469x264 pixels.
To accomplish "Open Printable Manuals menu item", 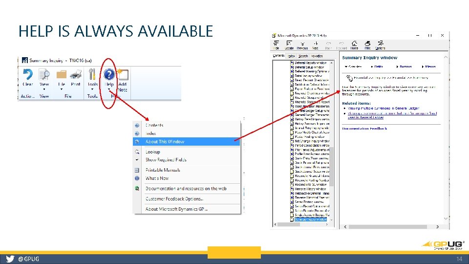I will 186,170.
